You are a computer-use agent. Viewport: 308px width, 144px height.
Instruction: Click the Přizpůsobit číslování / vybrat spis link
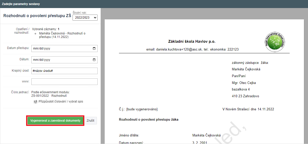point(61,102)
